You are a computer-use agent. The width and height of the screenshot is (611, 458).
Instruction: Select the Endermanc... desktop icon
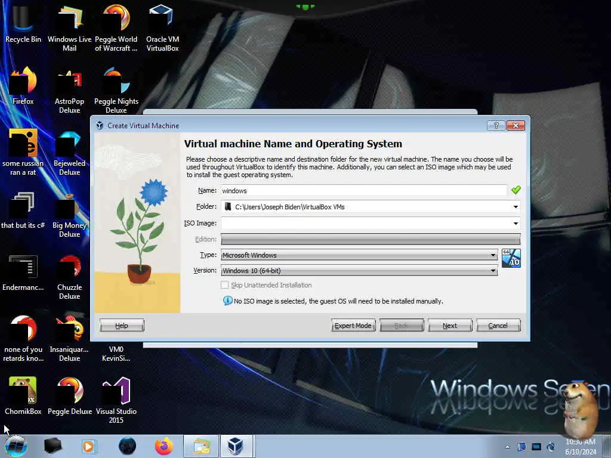coord(23,273)
